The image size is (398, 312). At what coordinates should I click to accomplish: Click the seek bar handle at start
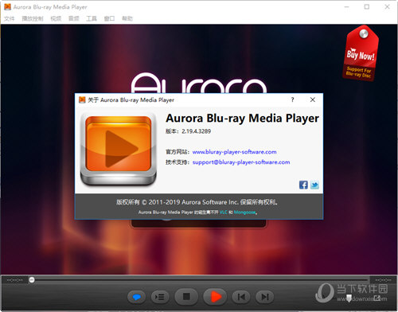[x=32, y=280]
